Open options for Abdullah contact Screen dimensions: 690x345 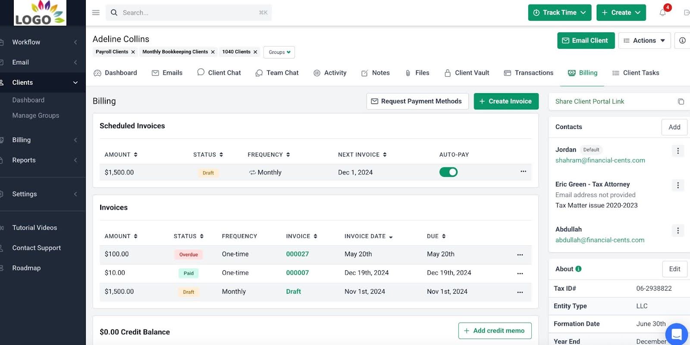[678, 230]
